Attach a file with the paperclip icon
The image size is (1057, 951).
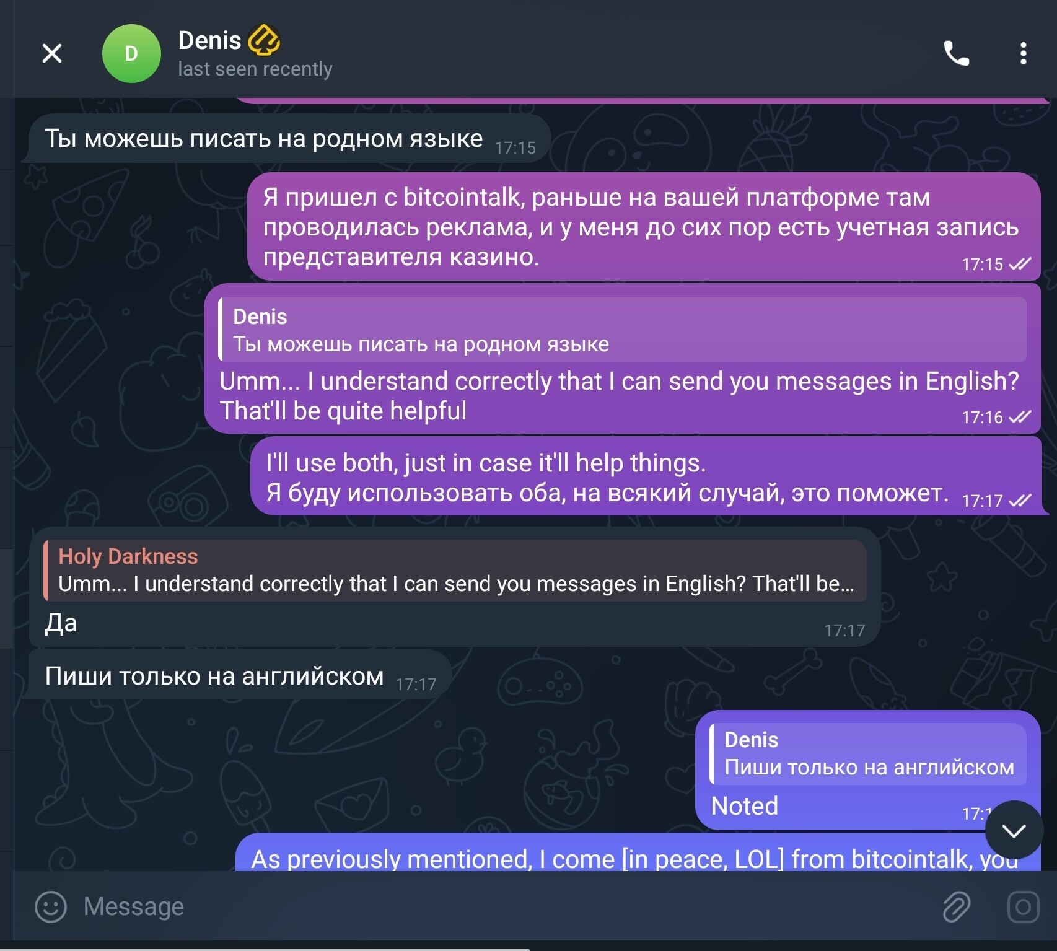[956, 907]
